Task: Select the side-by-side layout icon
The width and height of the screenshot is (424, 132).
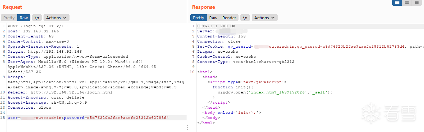Action: [397, 3]
